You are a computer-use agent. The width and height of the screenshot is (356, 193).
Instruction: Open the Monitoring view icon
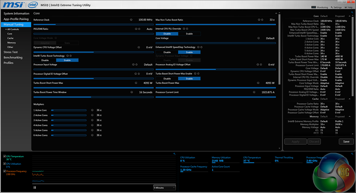click(314, 7)
